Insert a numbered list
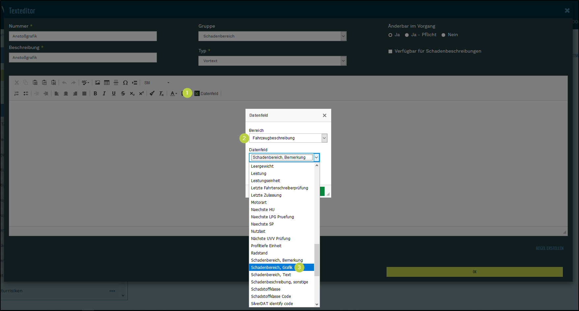Viewport: 579px width, 311px height. tap(16, 94)
